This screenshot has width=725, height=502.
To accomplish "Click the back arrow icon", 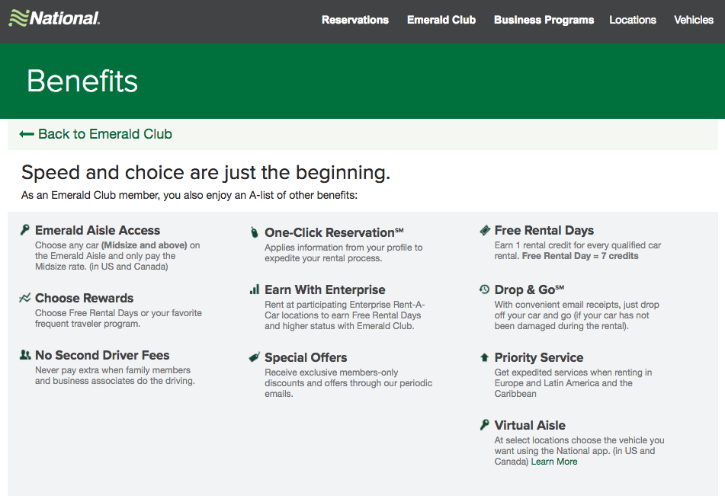I will pos(27,134).
